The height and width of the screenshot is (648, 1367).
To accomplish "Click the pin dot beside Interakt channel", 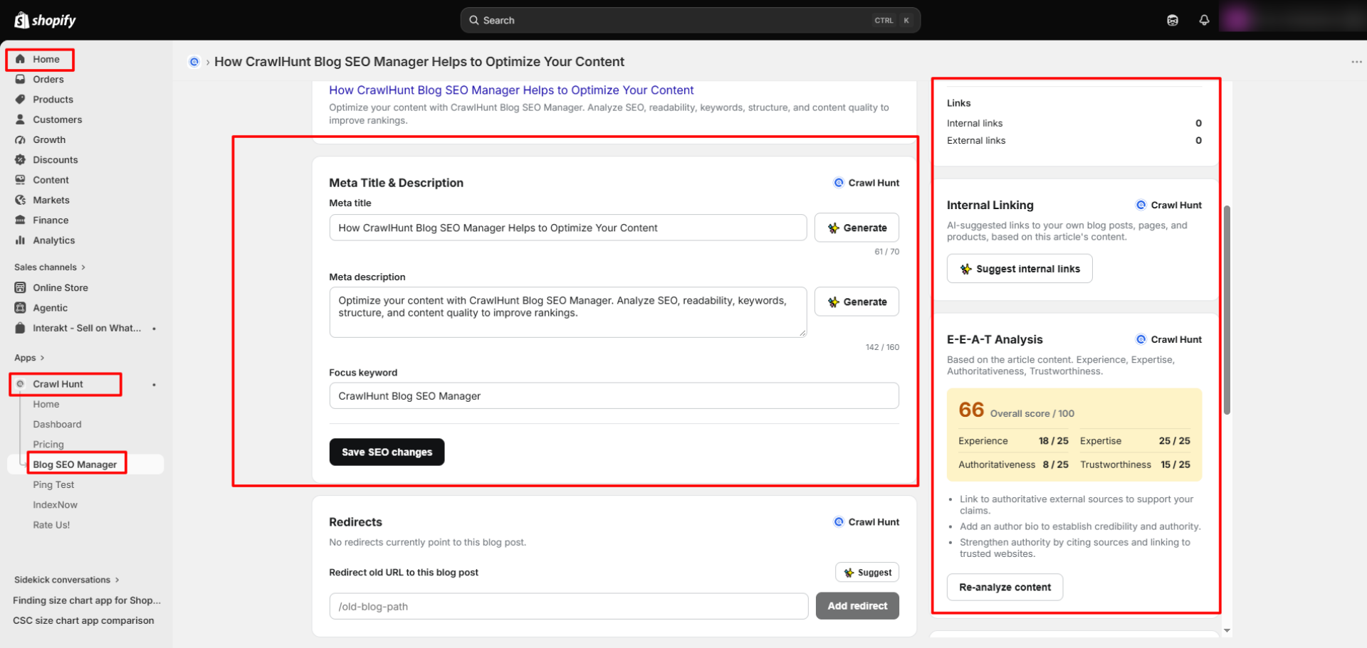I will click(154, 329).
